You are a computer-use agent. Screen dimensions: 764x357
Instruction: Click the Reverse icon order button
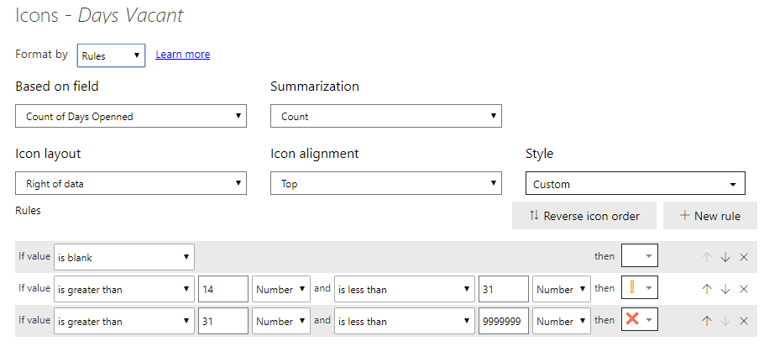pos(584,216)
